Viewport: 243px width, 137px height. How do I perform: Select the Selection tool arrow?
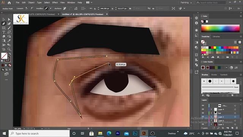tap(3, 19)
